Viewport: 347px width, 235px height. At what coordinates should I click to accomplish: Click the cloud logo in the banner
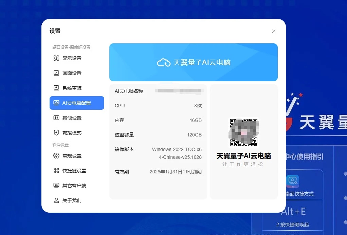(x=164, y=62)
